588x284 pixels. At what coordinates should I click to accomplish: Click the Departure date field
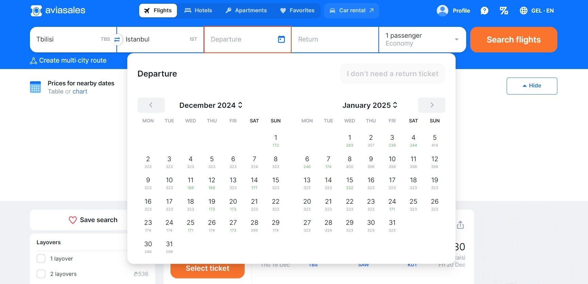[247, 39]
